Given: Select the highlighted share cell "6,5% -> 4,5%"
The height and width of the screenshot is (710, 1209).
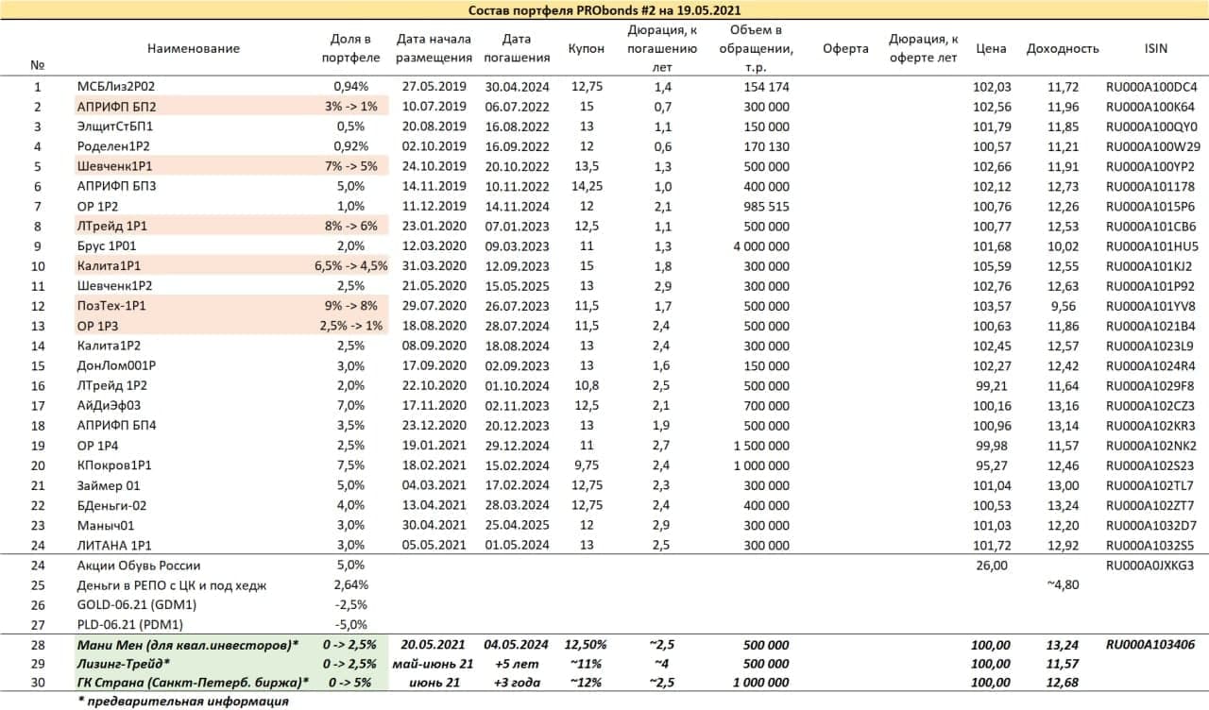Looking at the screenshot, I should tap(351, 265).
